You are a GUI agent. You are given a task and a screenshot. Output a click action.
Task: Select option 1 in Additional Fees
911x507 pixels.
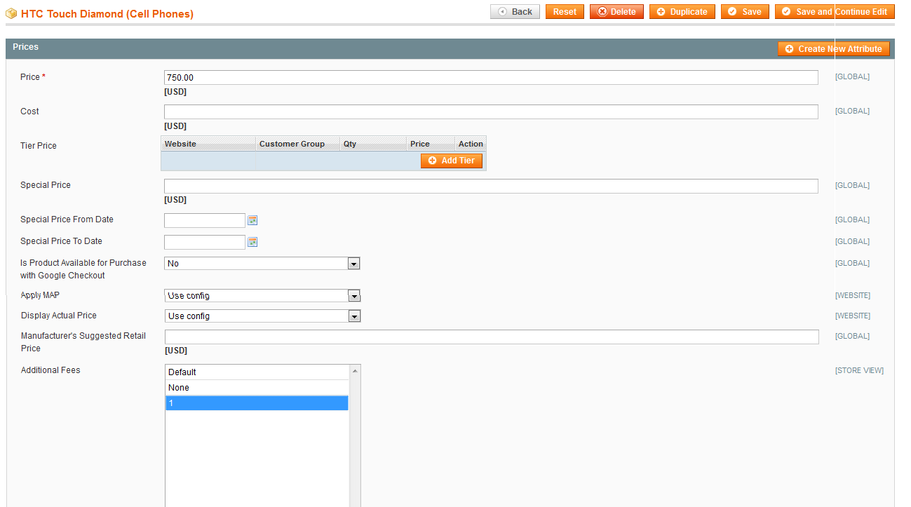click(x=257, y=403)
